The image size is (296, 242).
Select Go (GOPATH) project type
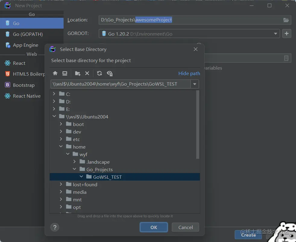32,34
